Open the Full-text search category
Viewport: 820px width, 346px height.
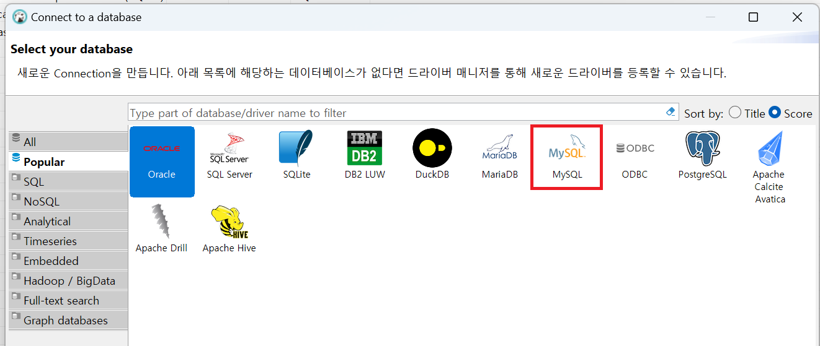coord(68,300)
